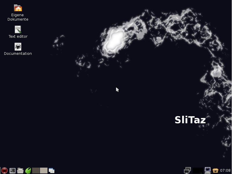Switch to the second light workspace in pager
Viewport: 232px width, 174px height.
(x=44, y=171)
